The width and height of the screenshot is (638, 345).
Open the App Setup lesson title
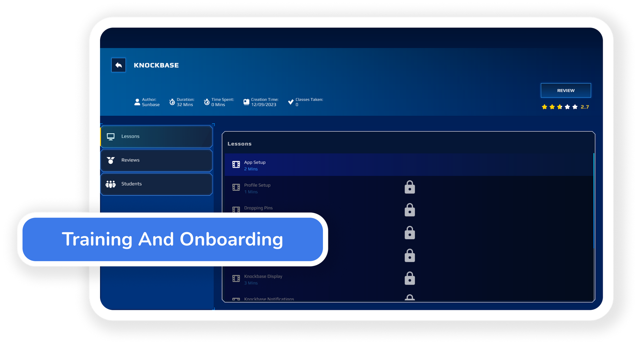coord(255,162)
